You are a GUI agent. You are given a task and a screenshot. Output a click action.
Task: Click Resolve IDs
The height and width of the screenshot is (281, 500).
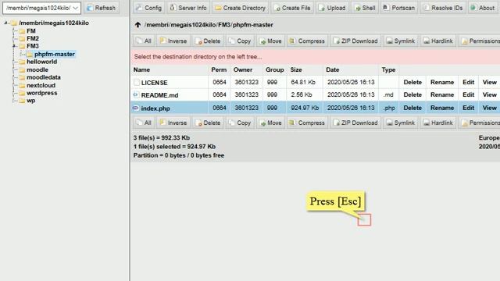(x=444, y=8)
